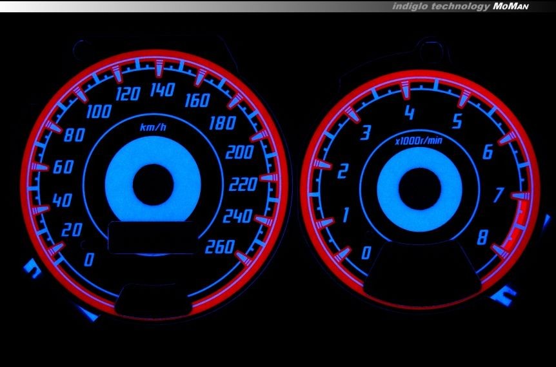Image resolution: width=556 pixels, height=367 pixels.
Task: Click the 60 number on the speedometer
Action: [64, 167]
